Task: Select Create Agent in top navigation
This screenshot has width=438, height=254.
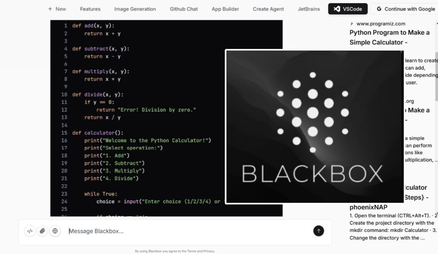Action: coord(268,9)
